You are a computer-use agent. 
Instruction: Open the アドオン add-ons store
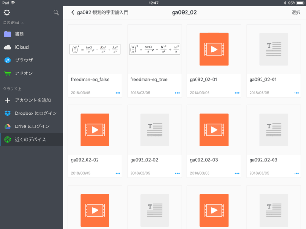31,73
